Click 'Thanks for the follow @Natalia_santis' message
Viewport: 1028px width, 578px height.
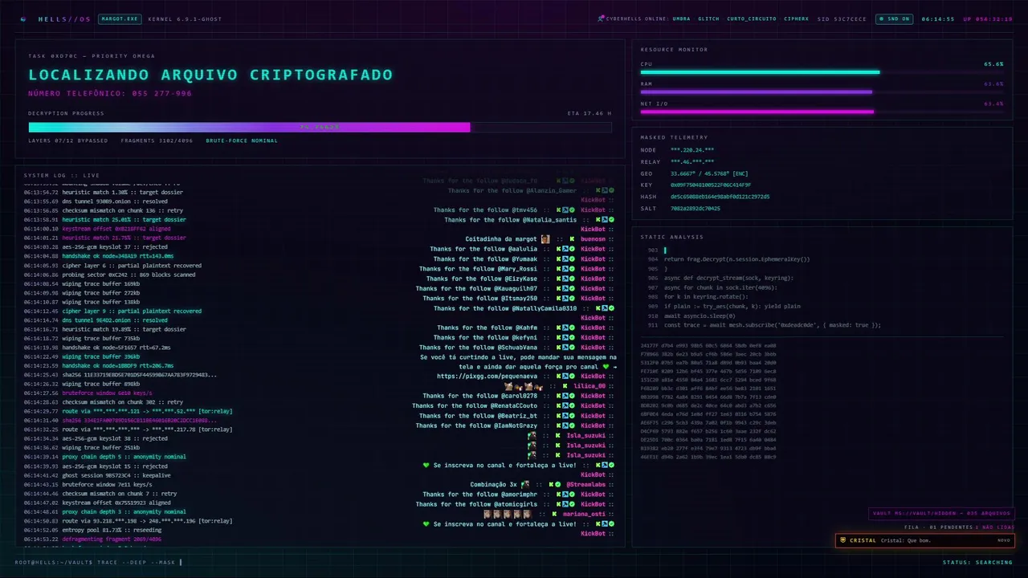point(511,219)
